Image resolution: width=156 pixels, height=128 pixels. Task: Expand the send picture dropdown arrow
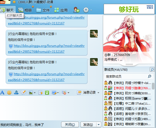click(35, 93)
